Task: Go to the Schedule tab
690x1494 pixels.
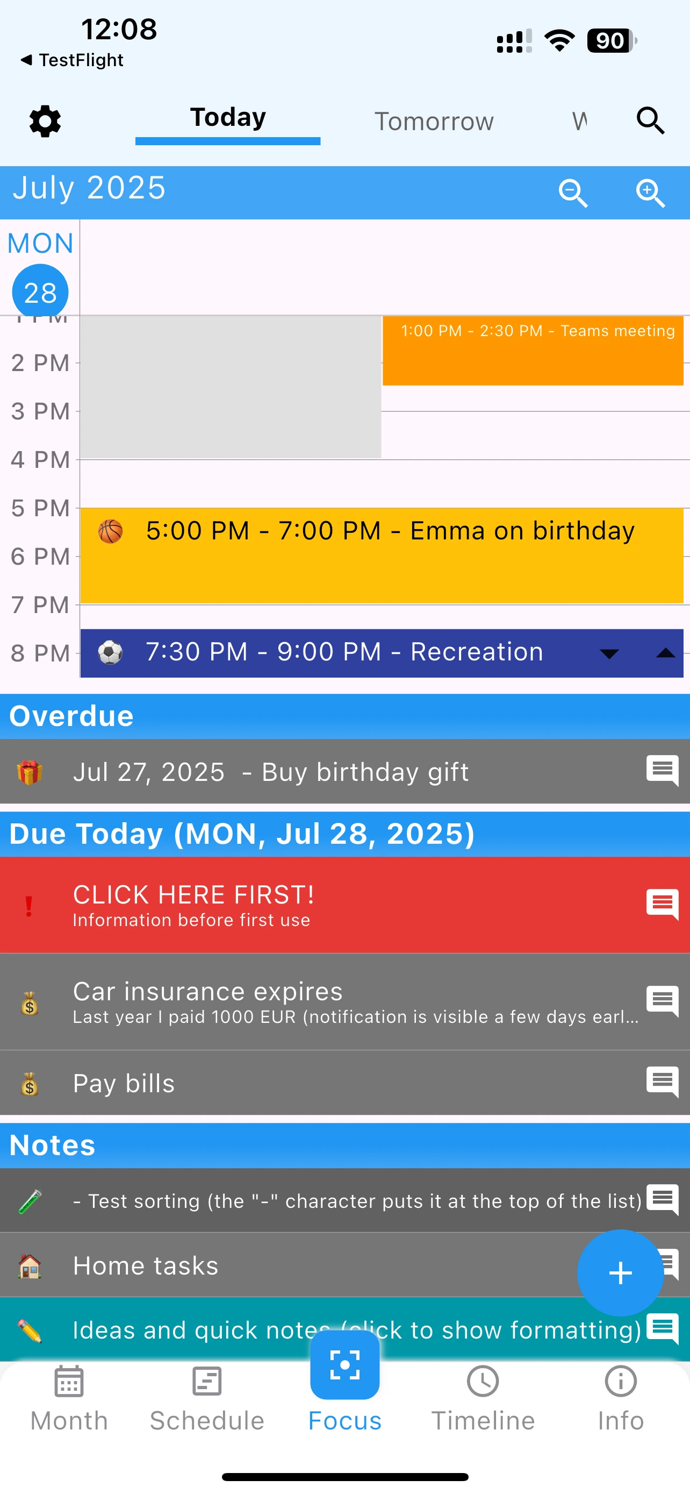Action: click(207, 1399)
